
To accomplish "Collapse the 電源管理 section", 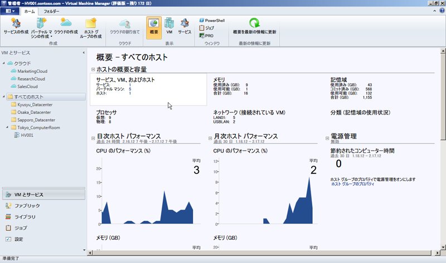I will pos(327,138).
